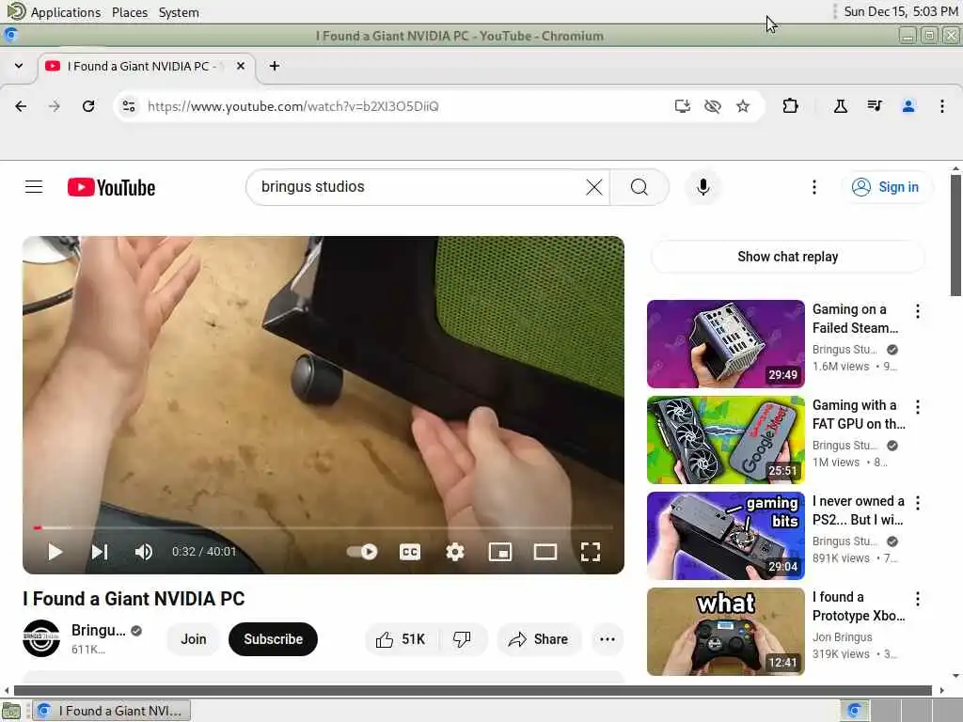The height and width of the screenshot is (722, 963).
Task: Open 'I never owned a PS2' video title
Action: click(x=858, y=510)
